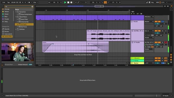This screenshot has height=98, width=174.
Task: Unfold the Vocals group track
Action: tap(132, 22)
